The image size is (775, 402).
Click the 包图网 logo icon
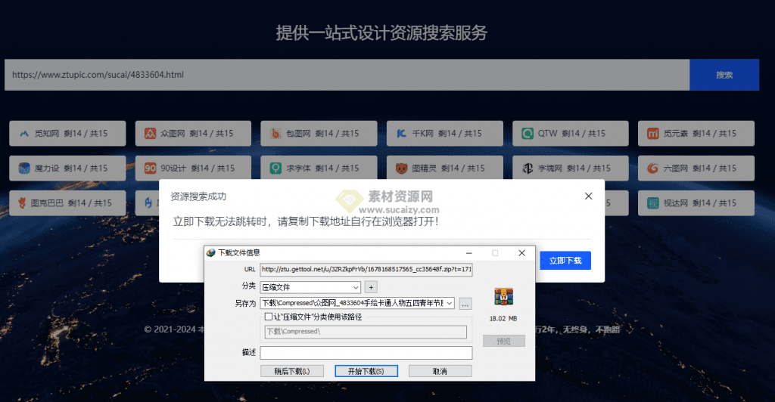pyautogui.click(x=275, y=134)
